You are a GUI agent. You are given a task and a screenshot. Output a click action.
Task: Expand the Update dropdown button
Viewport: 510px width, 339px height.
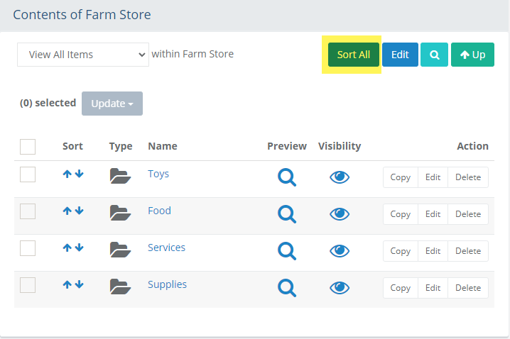pos(112,104)
